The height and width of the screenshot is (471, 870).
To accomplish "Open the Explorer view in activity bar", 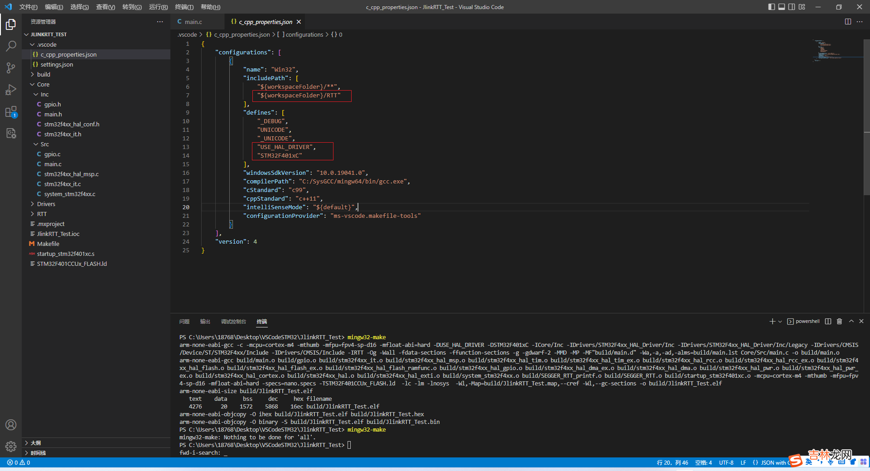I will coord(11,24).
